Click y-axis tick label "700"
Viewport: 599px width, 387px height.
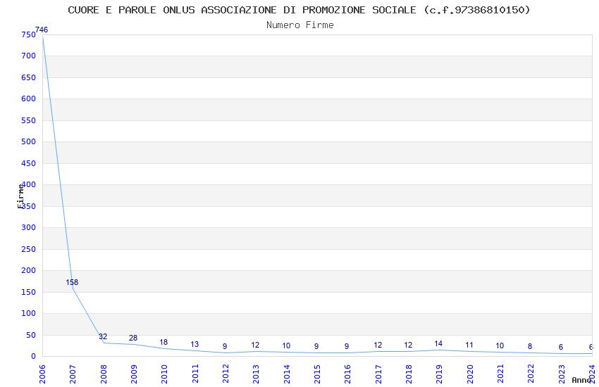click(x=29, y=56)
